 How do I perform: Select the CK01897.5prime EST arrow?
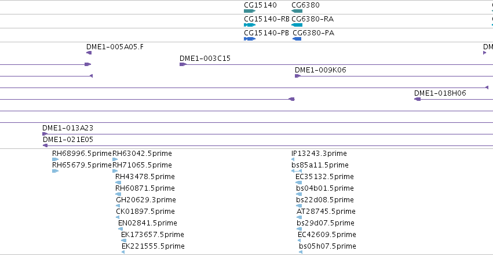(118, 217)
